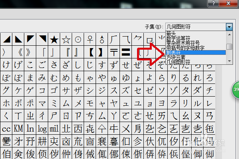Select hiragana め character cell

coord(66,78)
